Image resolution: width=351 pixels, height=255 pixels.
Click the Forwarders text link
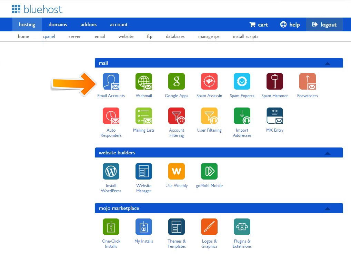(308, 96)
